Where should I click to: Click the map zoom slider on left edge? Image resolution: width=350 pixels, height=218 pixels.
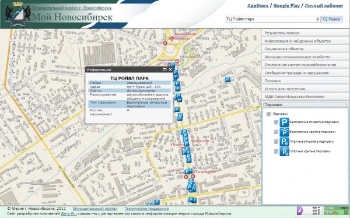[x=11, y=66]
